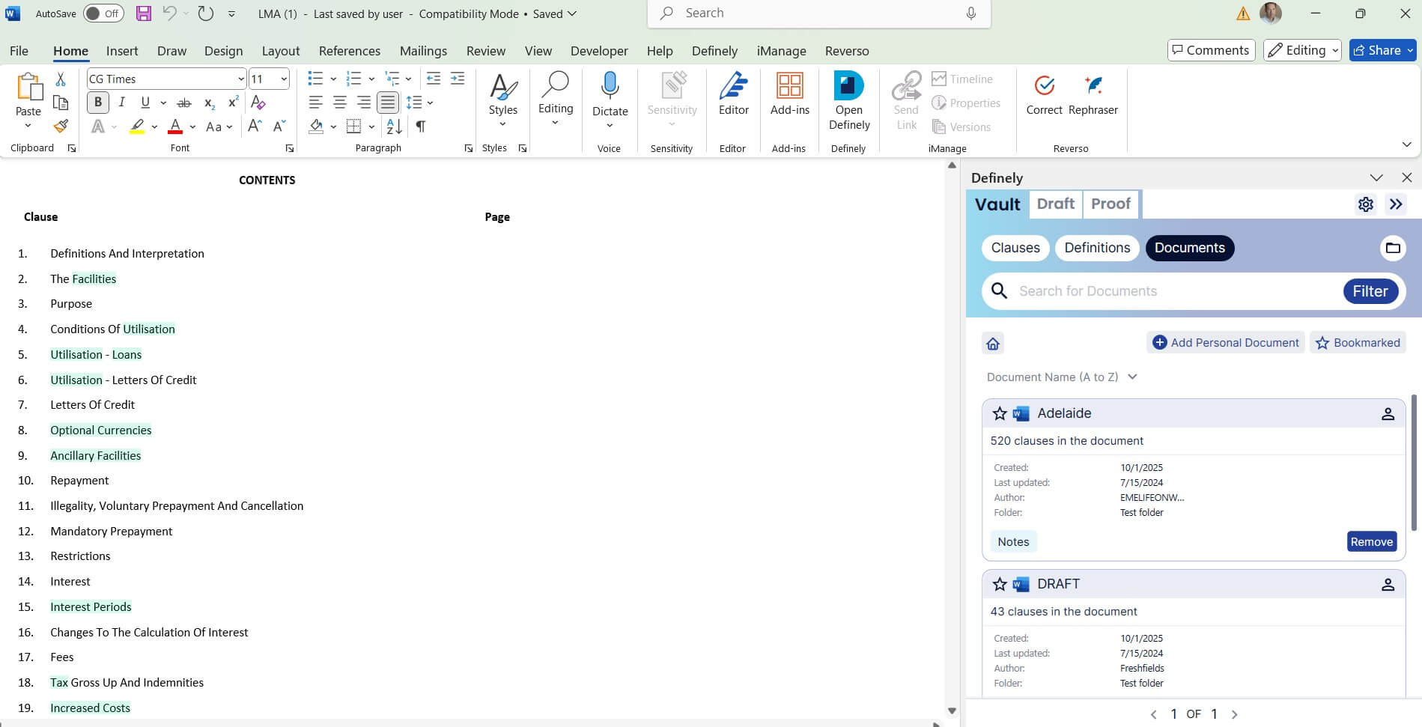This screenshot has width=1422, height=727.
Task: Open the Editing mode dropdown
Action: pos(1301,50)
